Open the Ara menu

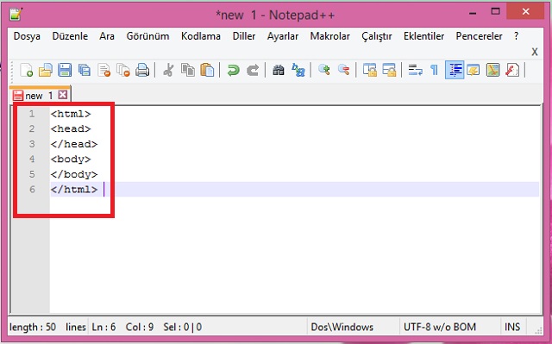[107, 36]
